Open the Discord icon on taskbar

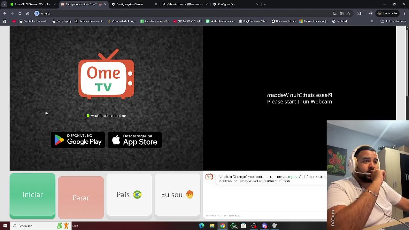coord(264,226)
